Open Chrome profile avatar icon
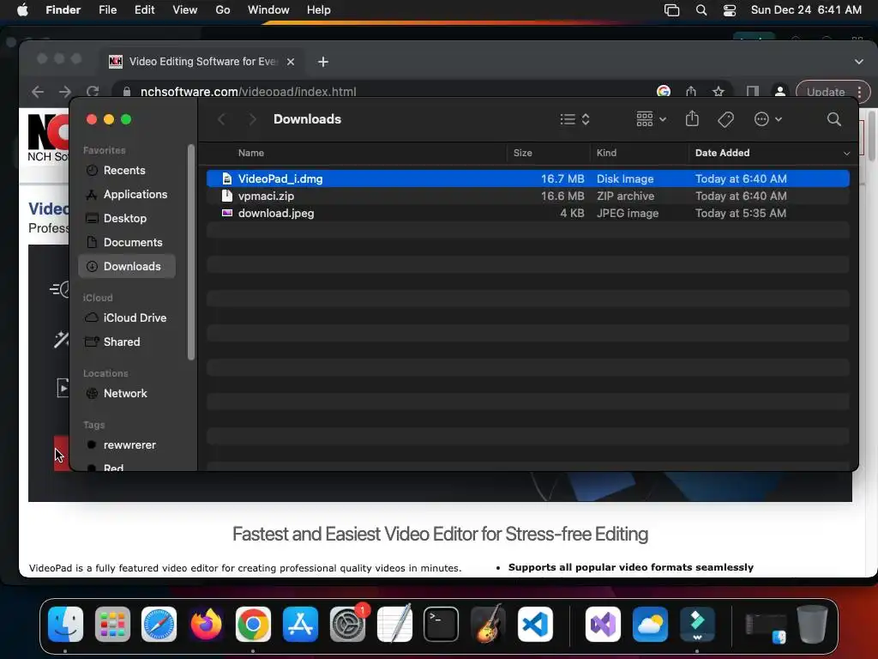The width and height of the screenshot is (878, 659). 780,91
